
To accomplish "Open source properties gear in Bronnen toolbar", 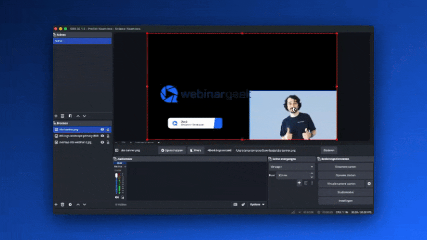I will coord(70,204).
